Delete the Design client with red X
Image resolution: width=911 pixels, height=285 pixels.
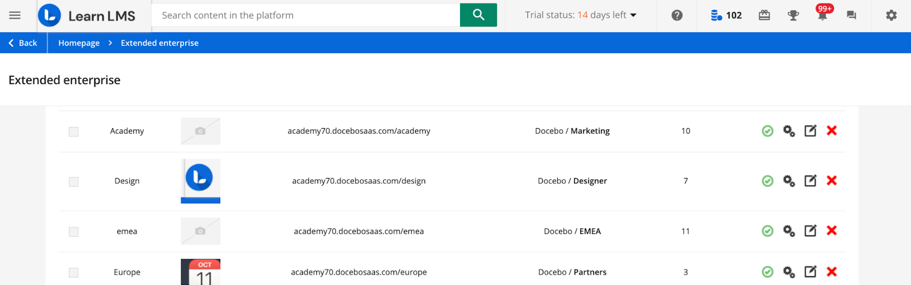(x=832, y=181)
